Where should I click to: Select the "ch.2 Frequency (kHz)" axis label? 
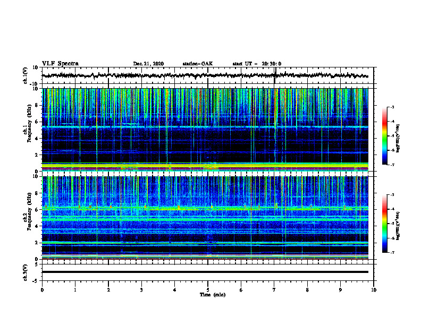[28, 211]
